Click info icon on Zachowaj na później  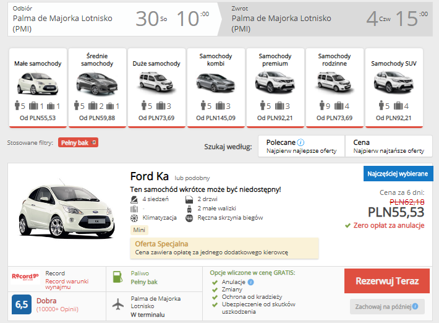415,306
